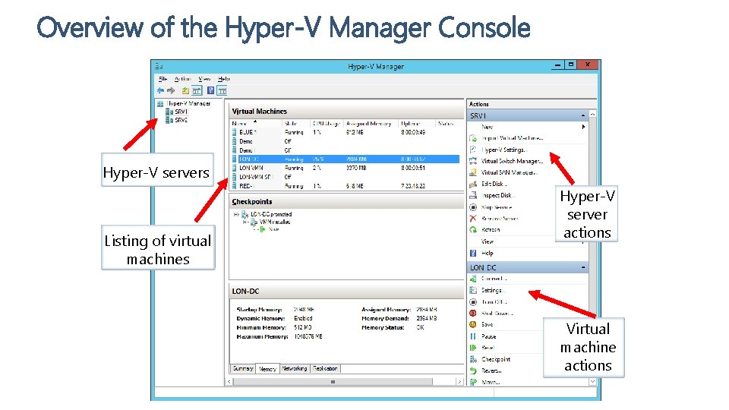The height and width of the screenshot is (410, 729).
Task: Click the Forward arrow in the toolbar
Action: coord(171,90)
